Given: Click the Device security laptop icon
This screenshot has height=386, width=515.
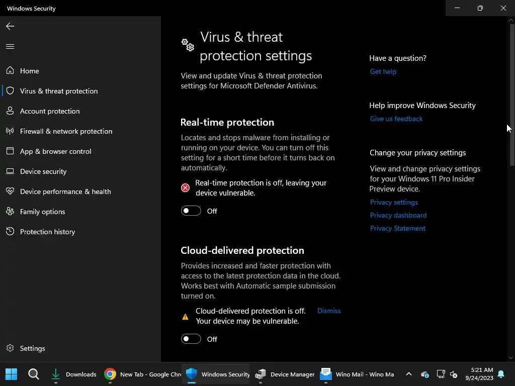Looking at the screenshot, I should (x=10, y=171).
